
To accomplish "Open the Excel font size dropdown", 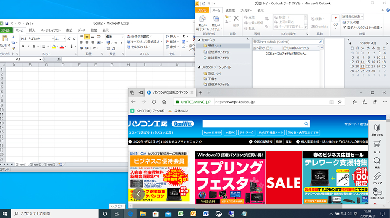I will coord(64,38).
